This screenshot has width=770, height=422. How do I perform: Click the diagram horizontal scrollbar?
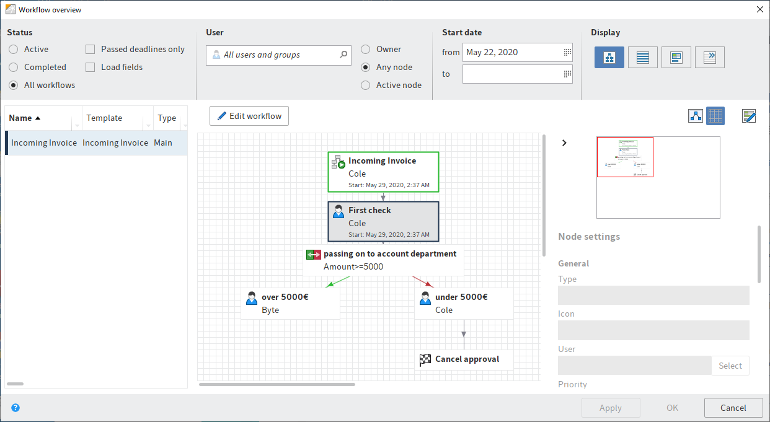click(277, 384)
